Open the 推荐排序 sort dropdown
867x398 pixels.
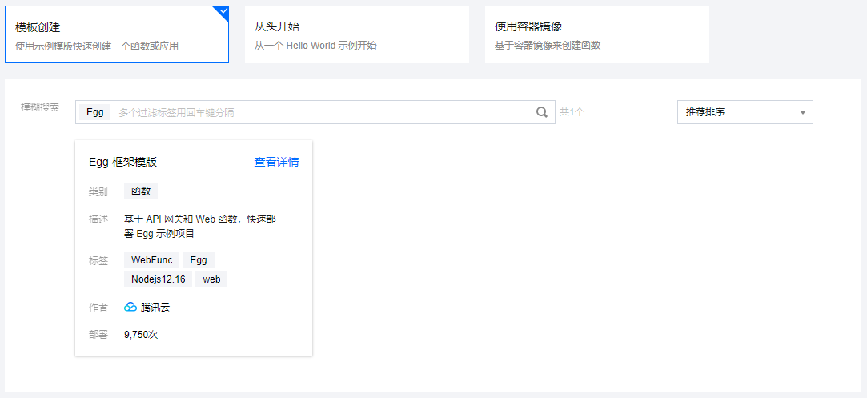pos(745,111)
